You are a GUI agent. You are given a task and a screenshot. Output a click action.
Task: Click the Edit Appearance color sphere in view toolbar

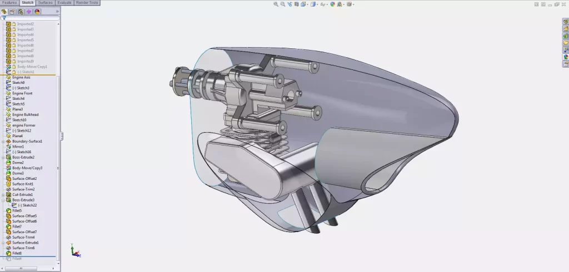[332, 4]
